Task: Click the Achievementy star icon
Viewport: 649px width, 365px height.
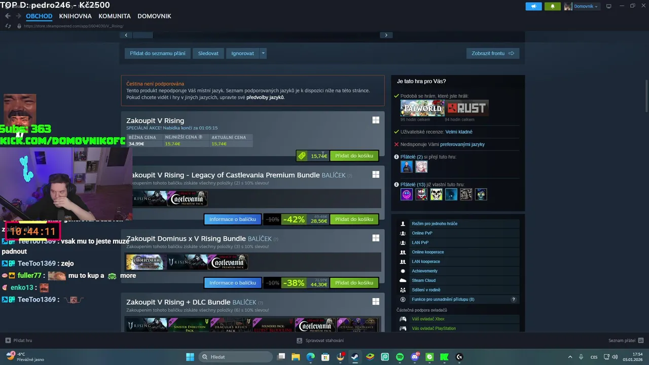Action: (403, 271)
